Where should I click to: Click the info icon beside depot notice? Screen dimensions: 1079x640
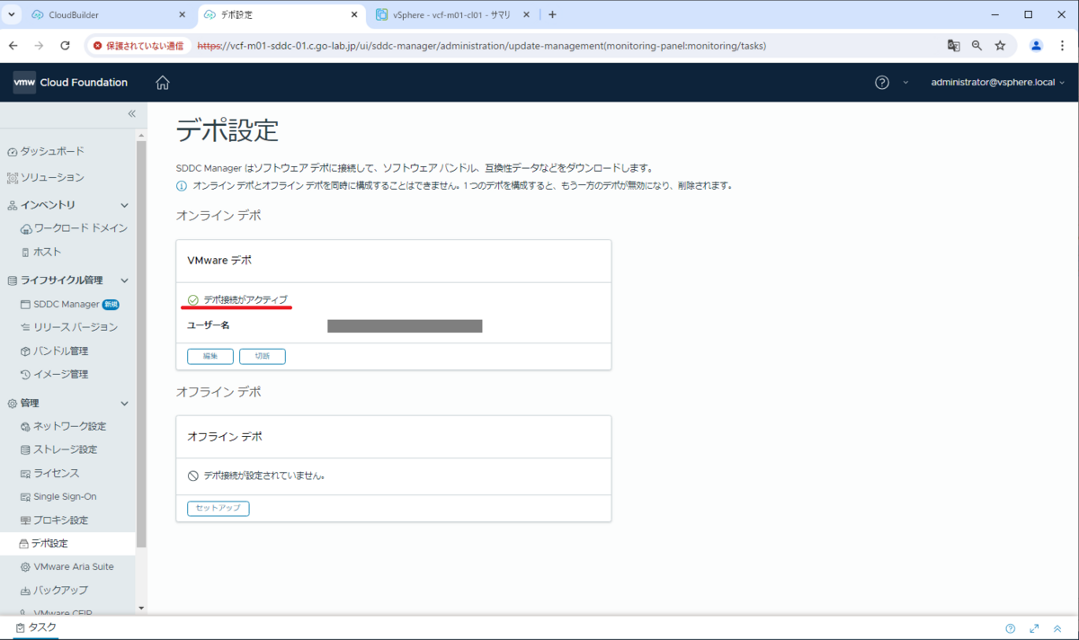(x=182, y=186)
